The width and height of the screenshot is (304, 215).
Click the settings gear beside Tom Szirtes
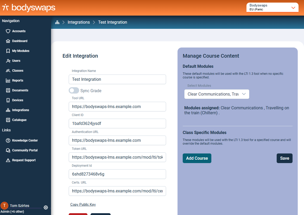click(46, 207)
